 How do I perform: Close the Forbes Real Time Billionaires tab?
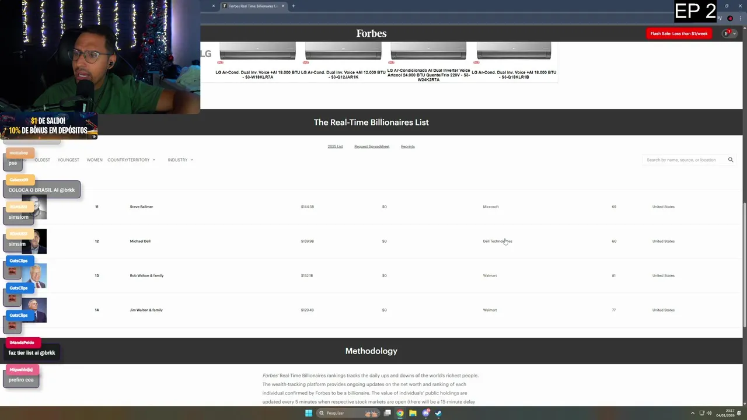pos(283,6)
